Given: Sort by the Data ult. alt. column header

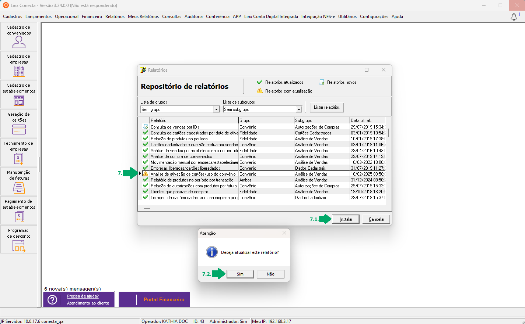Looking at the screenshot, I should pyautogui.click(x=367, y=120).
